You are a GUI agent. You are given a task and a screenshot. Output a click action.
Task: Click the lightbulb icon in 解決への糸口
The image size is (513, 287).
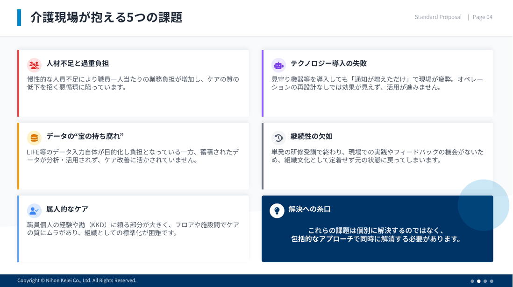[277, 210]
